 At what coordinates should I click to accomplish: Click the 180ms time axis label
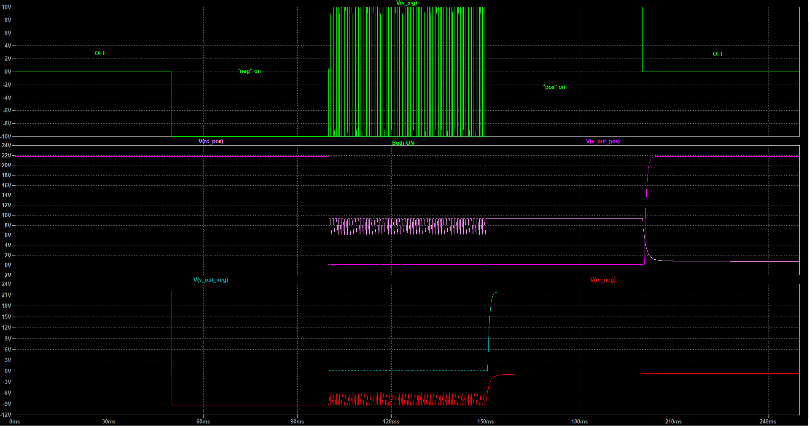tap(580, 422)
